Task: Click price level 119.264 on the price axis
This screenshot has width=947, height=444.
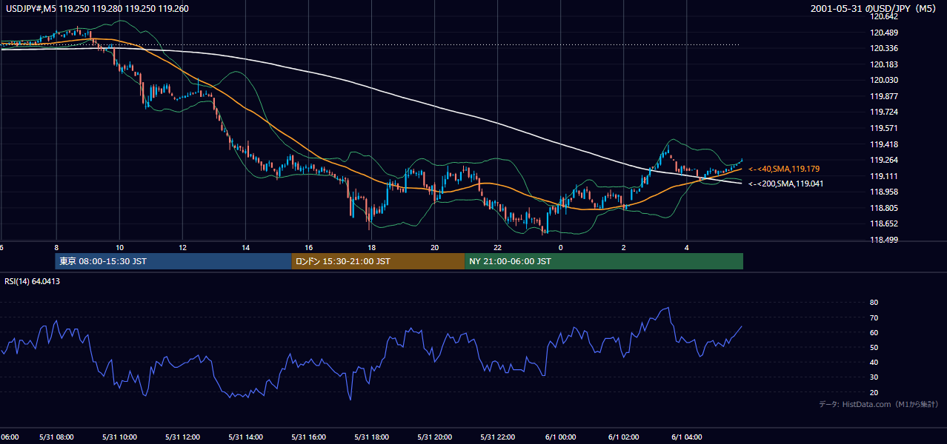Action: click(885, 160)
